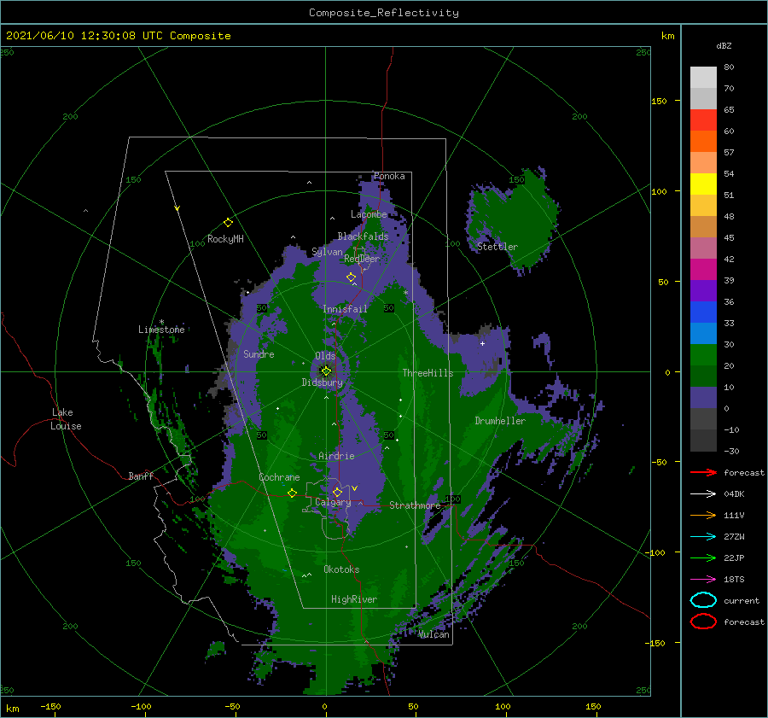Click the -30 dBZ legend value
The height and width of the screenshot is (718, 768).
click(731, 451)
